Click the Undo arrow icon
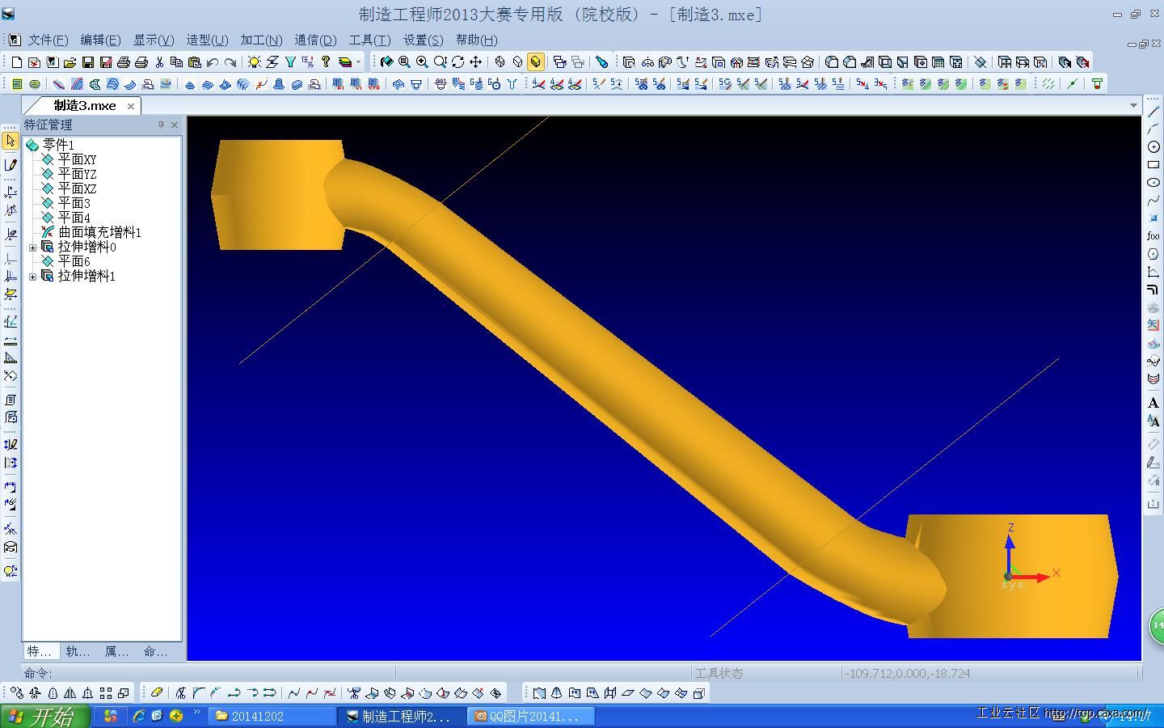 [213, 61]
